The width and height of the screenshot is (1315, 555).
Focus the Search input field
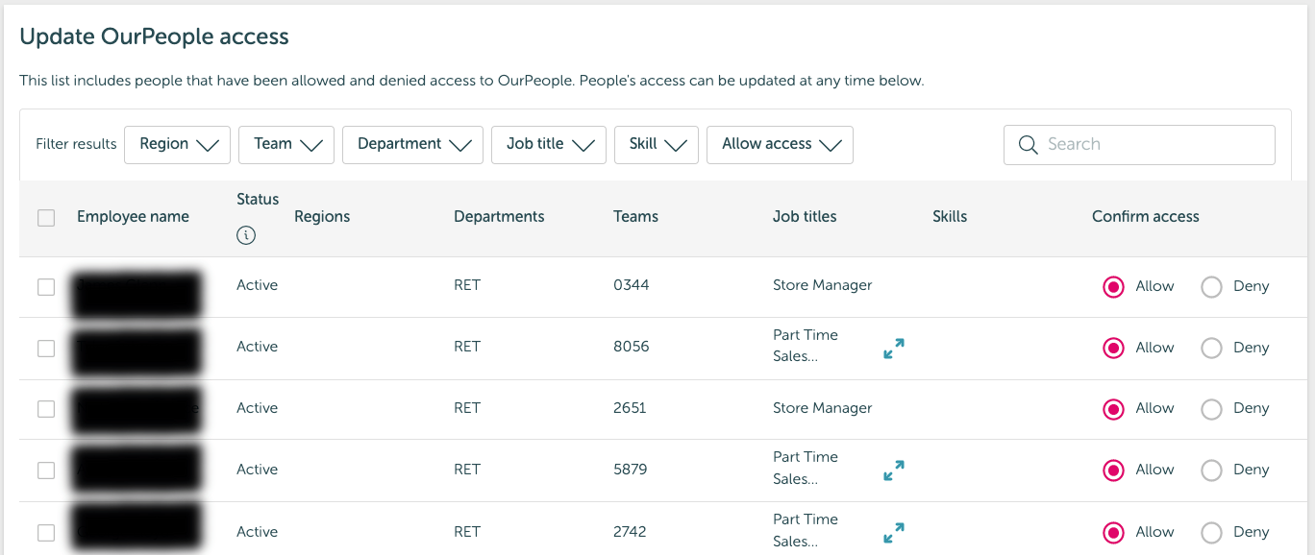click(x=1139, y=145)
